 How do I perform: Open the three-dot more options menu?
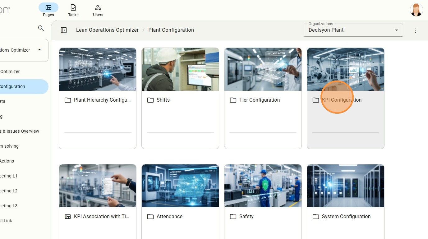point(416,30)
